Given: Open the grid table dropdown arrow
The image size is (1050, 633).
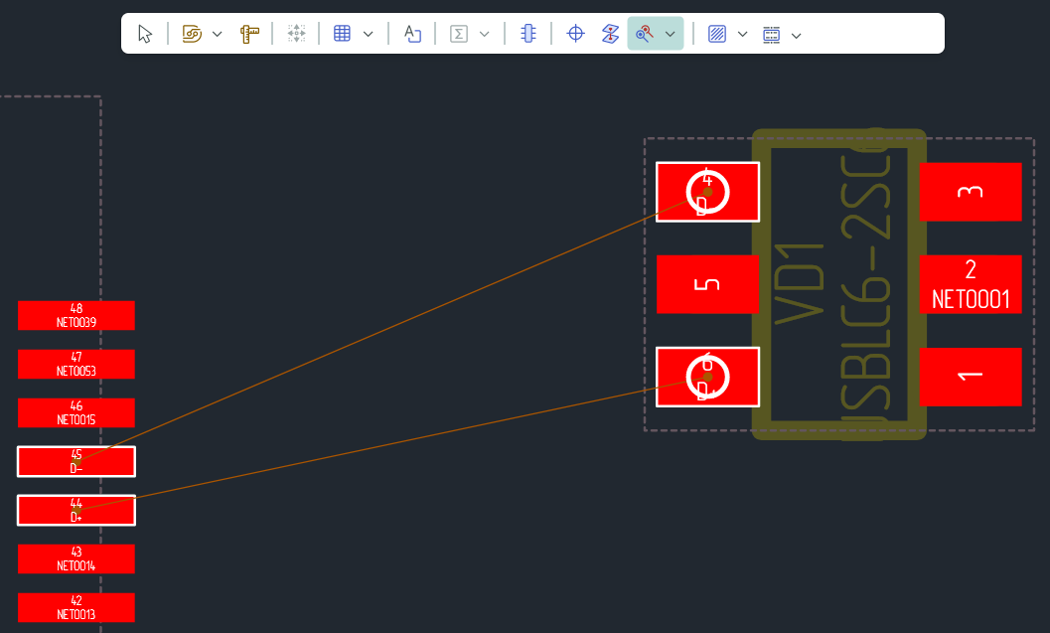Looking at the screenshot, I should 369,34.
